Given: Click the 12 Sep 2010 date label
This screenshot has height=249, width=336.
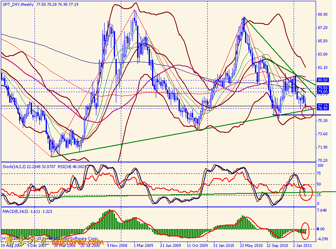Looking at the screenshot, I should pyautogui.click(x=277, y=245).
